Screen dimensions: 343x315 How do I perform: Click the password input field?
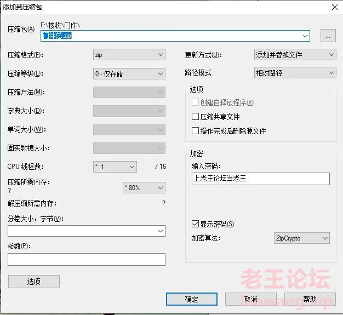(x=260, y=179)
